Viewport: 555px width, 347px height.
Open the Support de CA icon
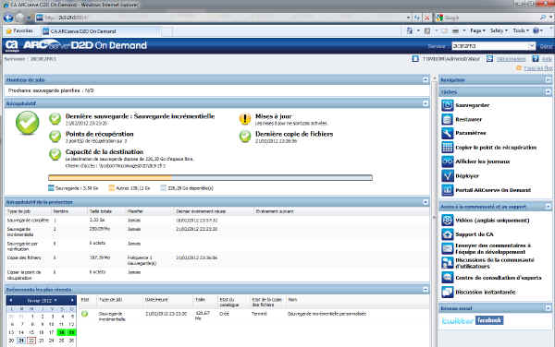coord(448,234)
